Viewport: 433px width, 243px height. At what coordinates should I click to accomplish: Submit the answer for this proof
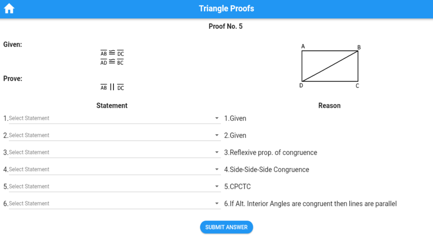click(x=226, y=227)
